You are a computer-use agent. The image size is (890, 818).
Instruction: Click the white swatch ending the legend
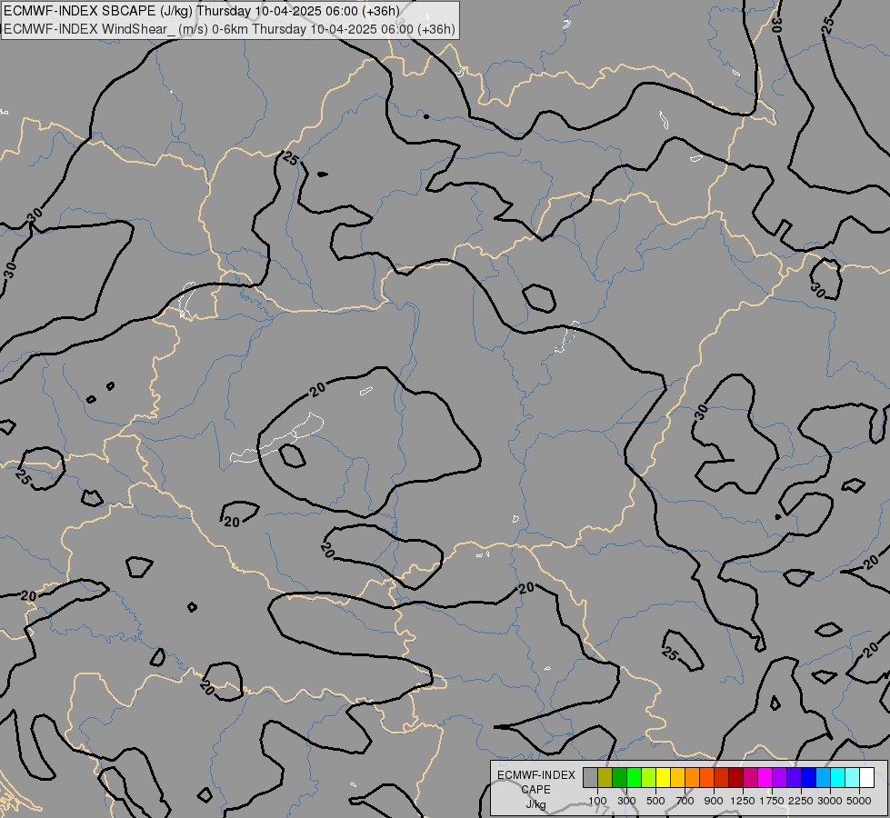point(866,778)
